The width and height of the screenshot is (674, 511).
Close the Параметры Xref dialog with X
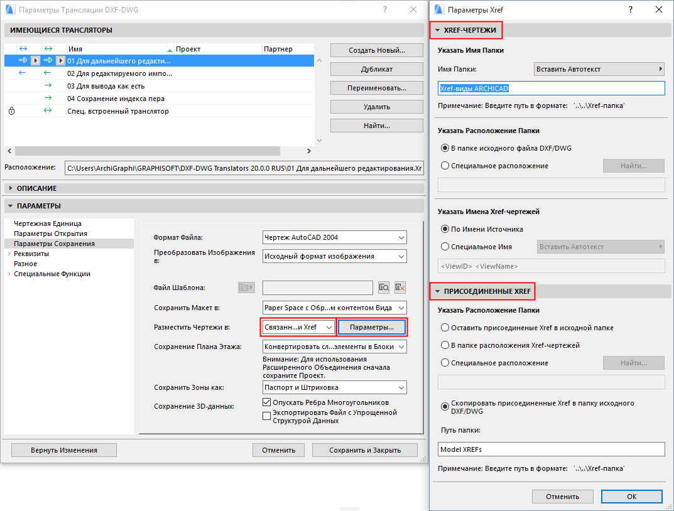[x=658, y=9]
